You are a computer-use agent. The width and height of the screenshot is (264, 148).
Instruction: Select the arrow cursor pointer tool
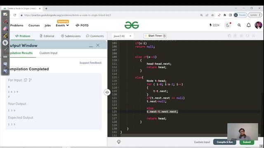[5, 43]
